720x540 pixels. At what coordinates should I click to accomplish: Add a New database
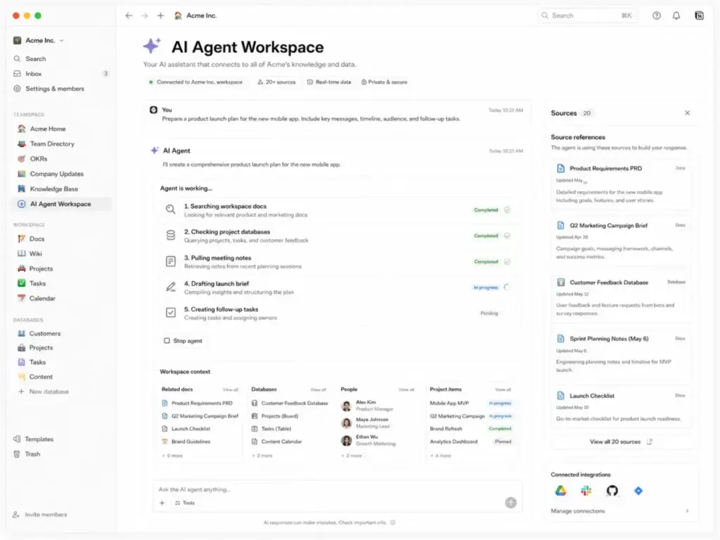[44, 392]
